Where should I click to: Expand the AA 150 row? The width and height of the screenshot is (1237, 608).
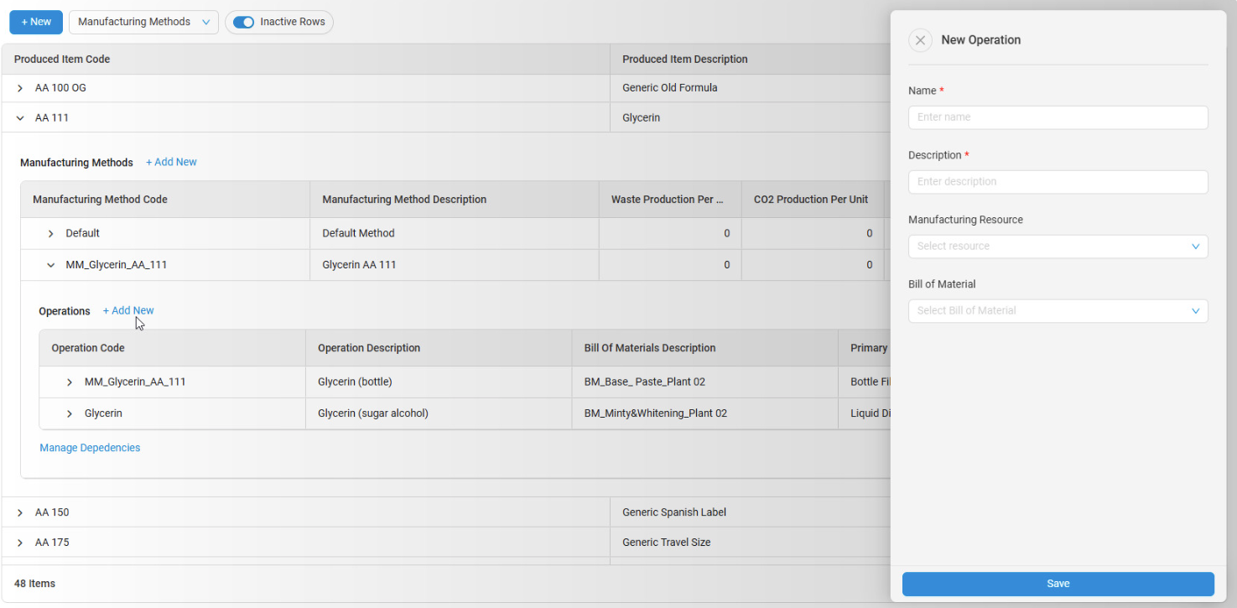coord(20,512)
